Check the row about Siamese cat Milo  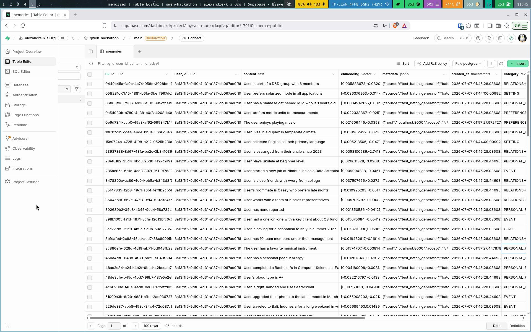[90, 103]
